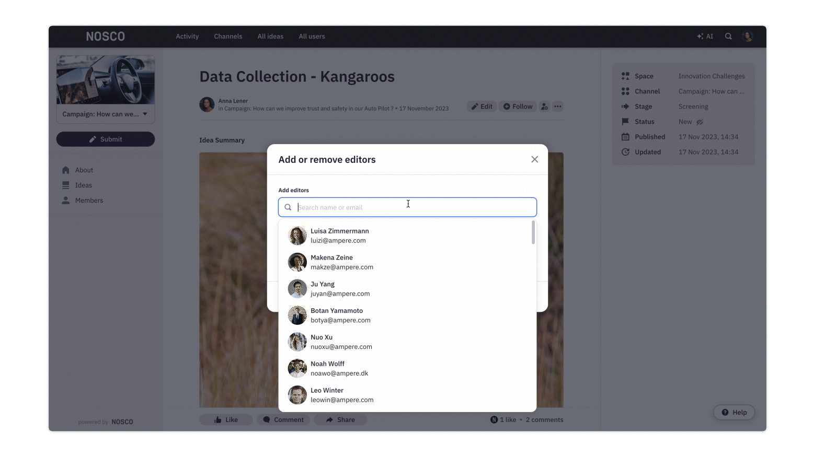Click the search magnifier inside the editors field
The width and height of the screenshot is (813, 457).
[288, 207]
